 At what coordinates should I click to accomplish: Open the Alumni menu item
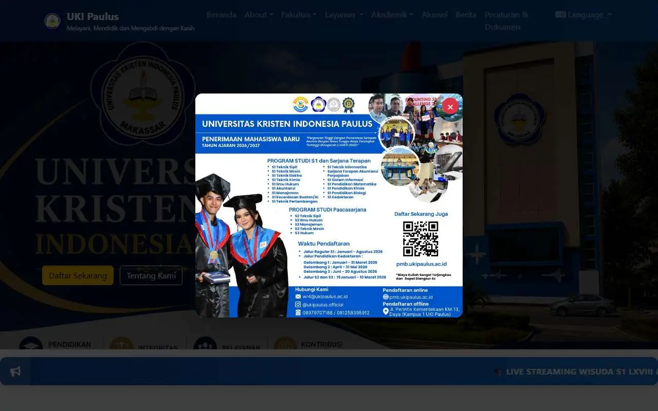pyautogui.click(x=434, y=15)
